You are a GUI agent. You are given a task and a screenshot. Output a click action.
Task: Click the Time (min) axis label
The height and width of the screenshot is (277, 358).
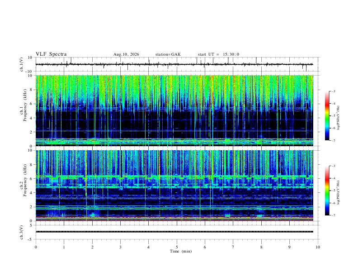[x=181, y=251]
